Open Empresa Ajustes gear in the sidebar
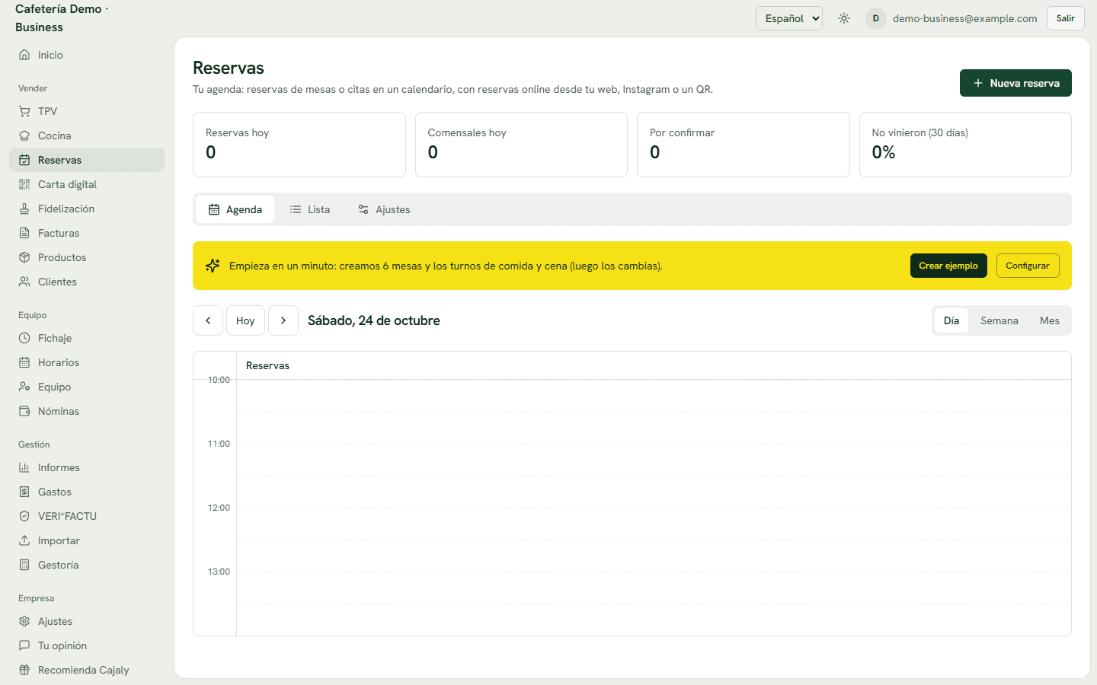The image size is (1097, 685). 87,621
